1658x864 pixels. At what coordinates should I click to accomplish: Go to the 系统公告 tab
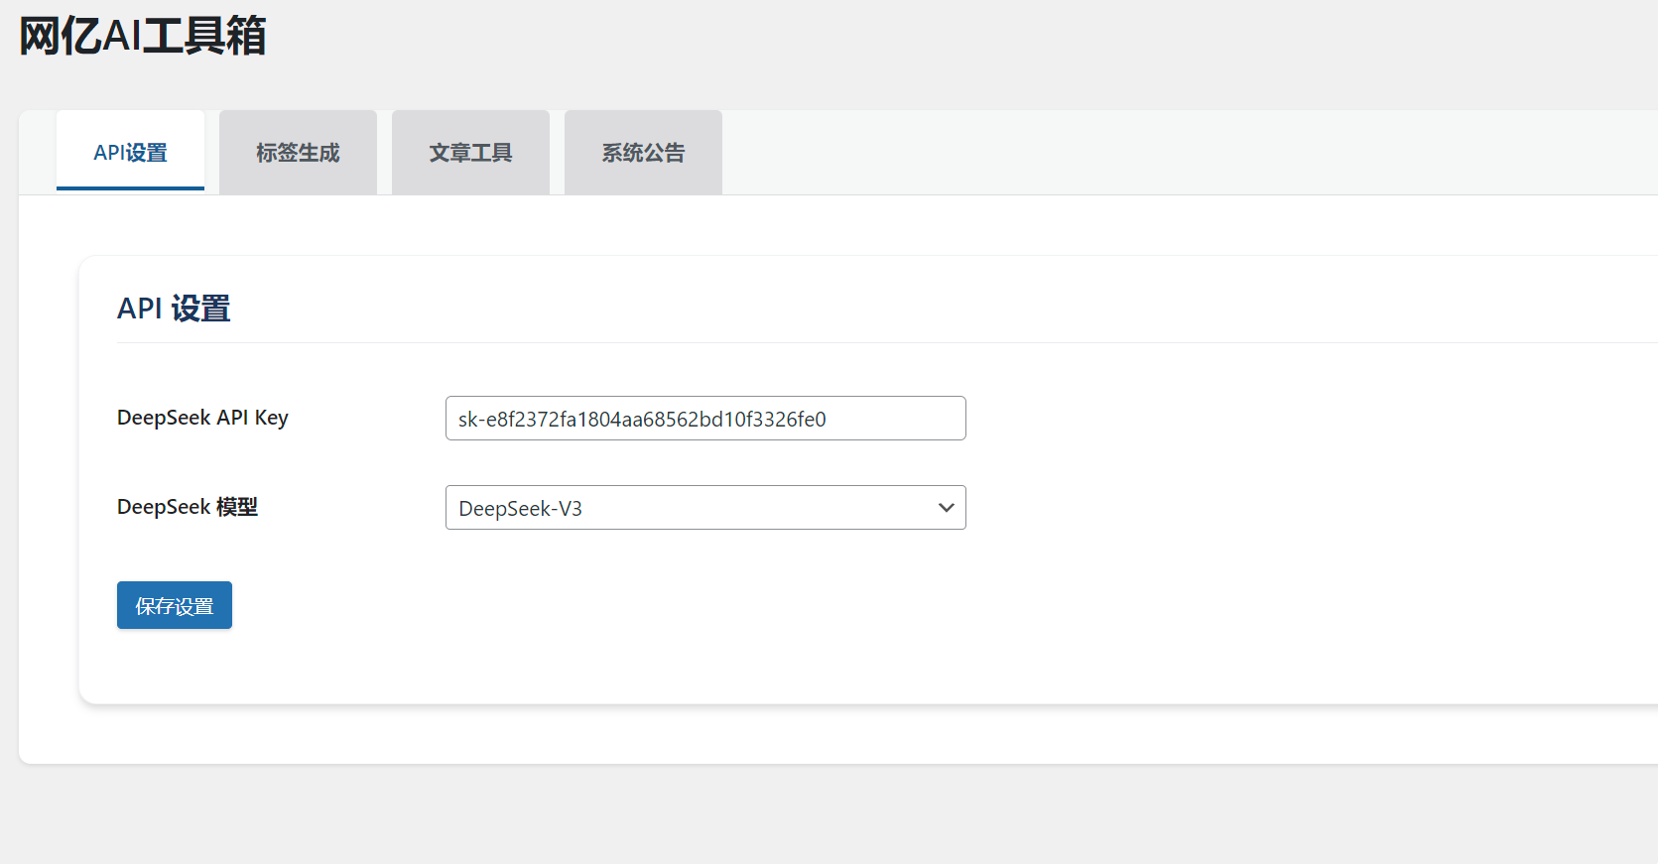643,153
